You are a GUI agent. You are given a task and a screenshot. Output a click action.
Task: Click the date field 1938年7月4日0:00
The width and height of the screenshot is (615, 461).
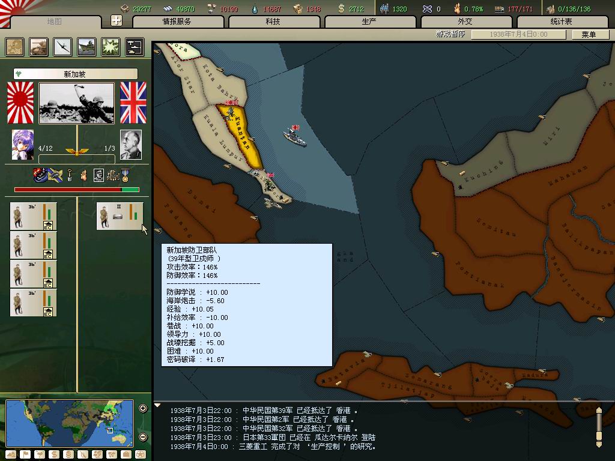click(x=518, y=34)
